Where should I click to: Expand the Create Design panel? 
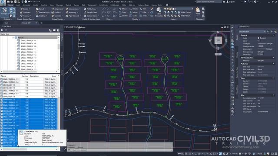point(58,19)
